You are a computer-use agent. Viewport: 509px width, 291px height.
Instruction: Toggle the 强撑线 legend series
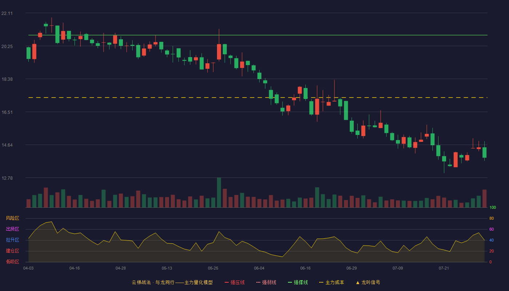click(x=298, y=282)
